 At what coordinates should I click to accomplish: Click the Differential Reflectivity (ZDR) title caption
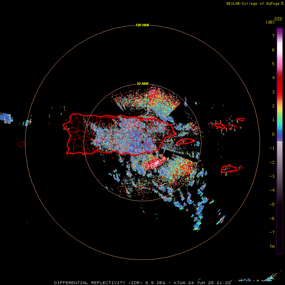tap(142, 283)
